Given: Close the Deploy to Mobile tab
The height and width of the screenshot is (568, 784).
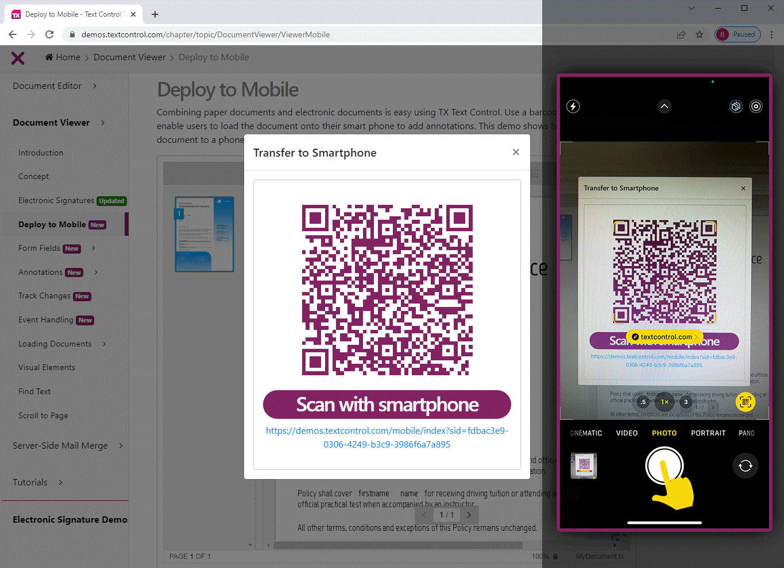Looking at the screenshot, I should pyautogui.click(x=133, y=14).
